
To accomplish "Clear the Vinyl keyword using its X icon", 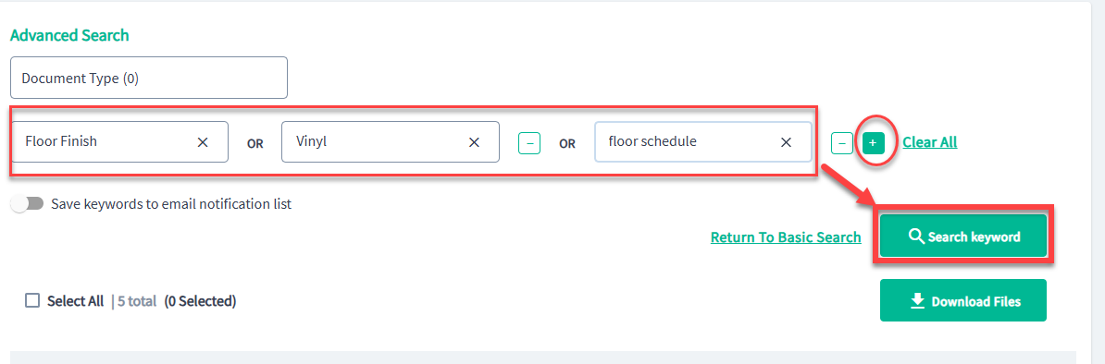I will click(474, 142).
